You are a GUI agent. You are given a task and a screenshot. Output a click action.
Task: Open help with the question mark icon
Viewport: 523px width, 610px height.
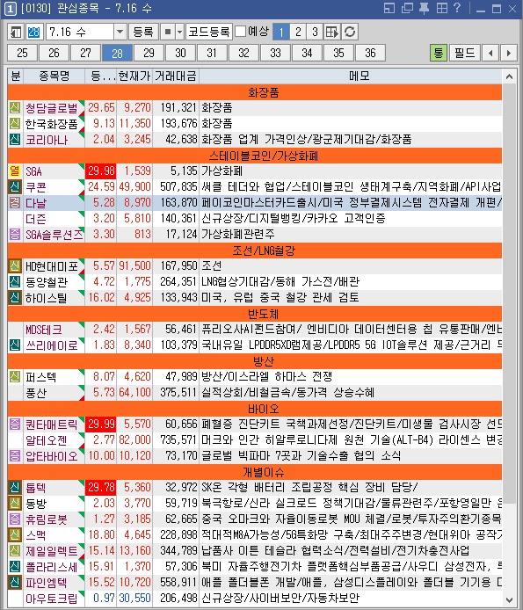[458, 8]
